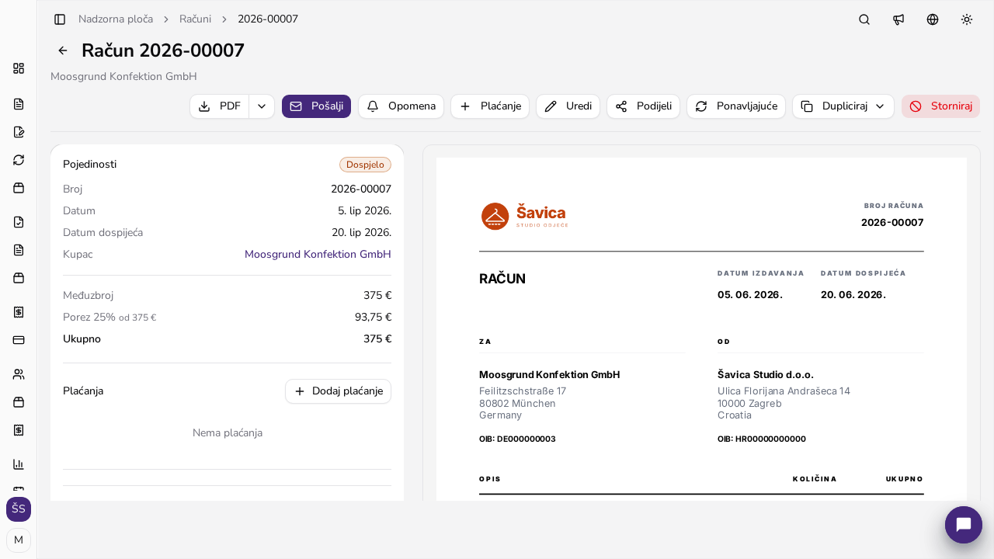Click the Nema plaćanja text

(228, 433)
